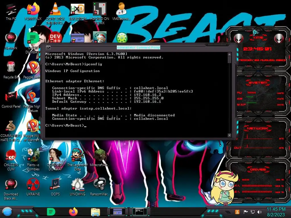This screenshot has width=291, height=218.
Task: Select the RansomWar skull icon
Action: (99, 187)
